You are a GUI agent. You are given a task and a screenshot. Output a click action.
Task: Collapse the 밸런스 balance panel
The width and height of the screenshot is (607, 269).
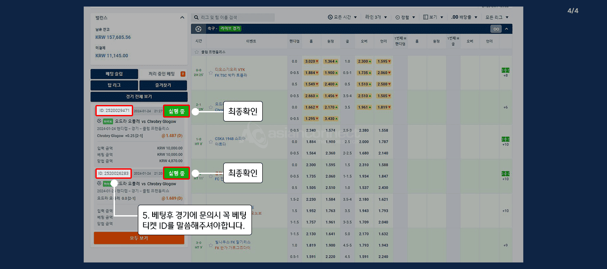(x=182, y=18)
